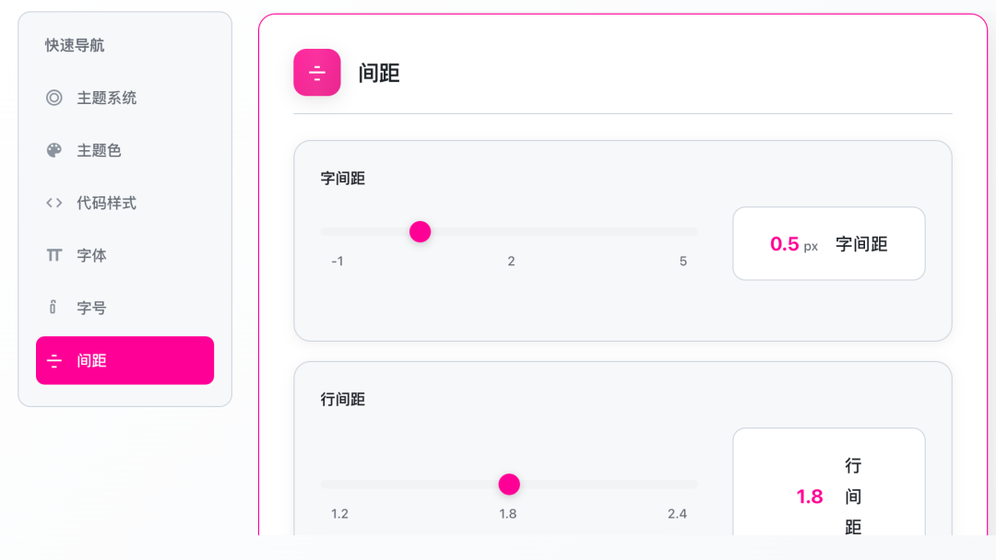Click the font size icon beside 字号
This screenshot has width=996, height=560.
click(x=53, y=308)
